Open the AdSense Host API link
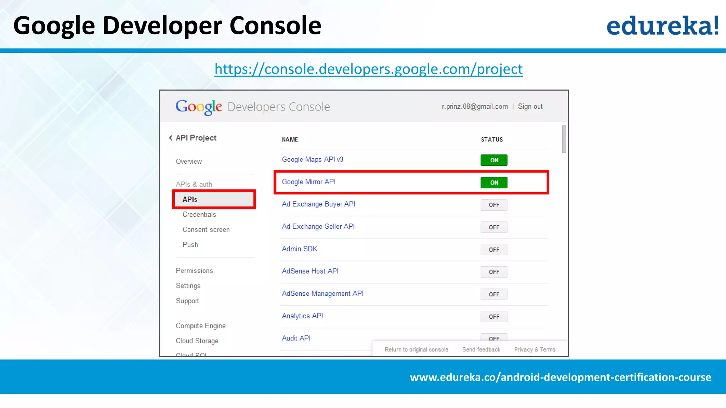The width and height of the screenshot is (726, 408). pyautogui.click(x=310, y=271)
